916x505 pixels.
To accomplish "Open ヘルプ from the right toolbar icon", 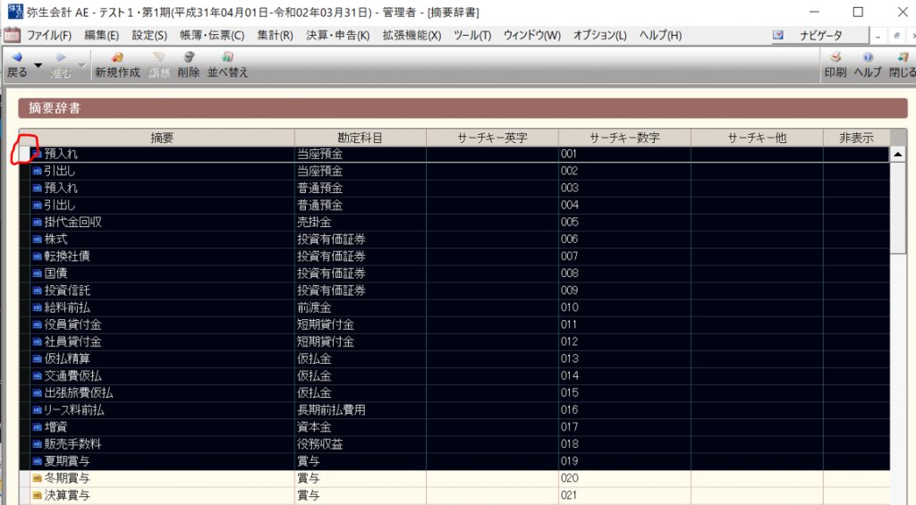I will [x=867, y=64].
